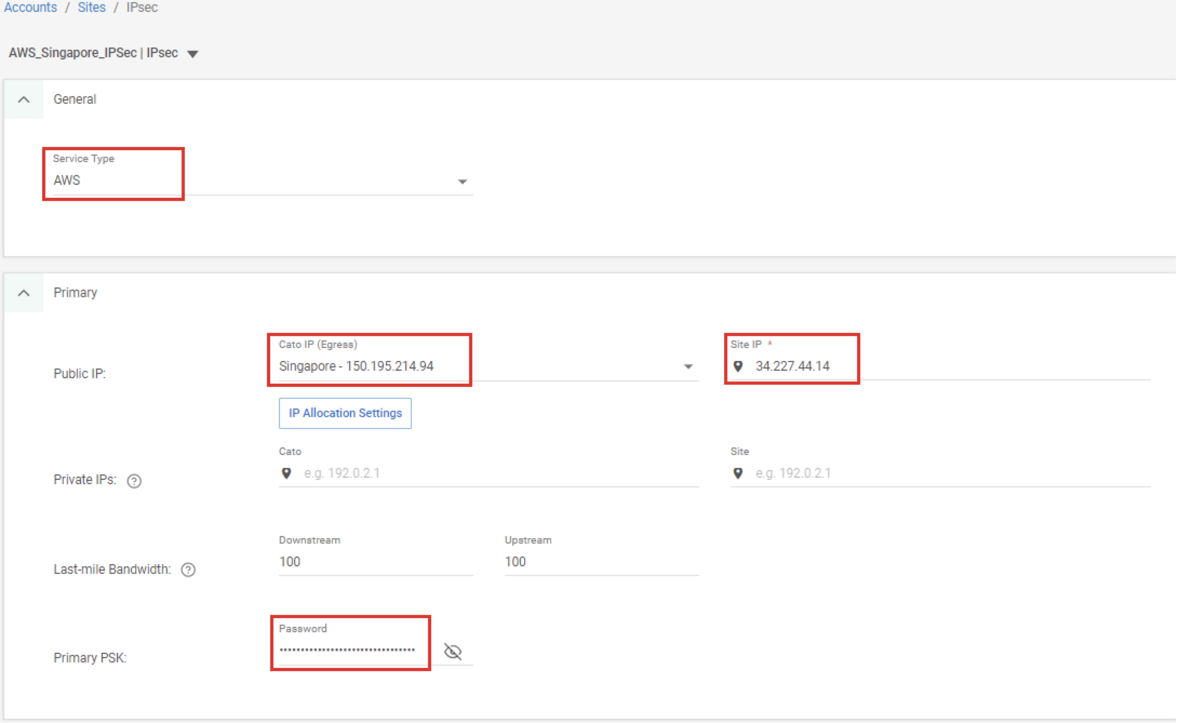Collapse the General section
The height and width of the screenshot is (723, 1177).
click(24, 99)
